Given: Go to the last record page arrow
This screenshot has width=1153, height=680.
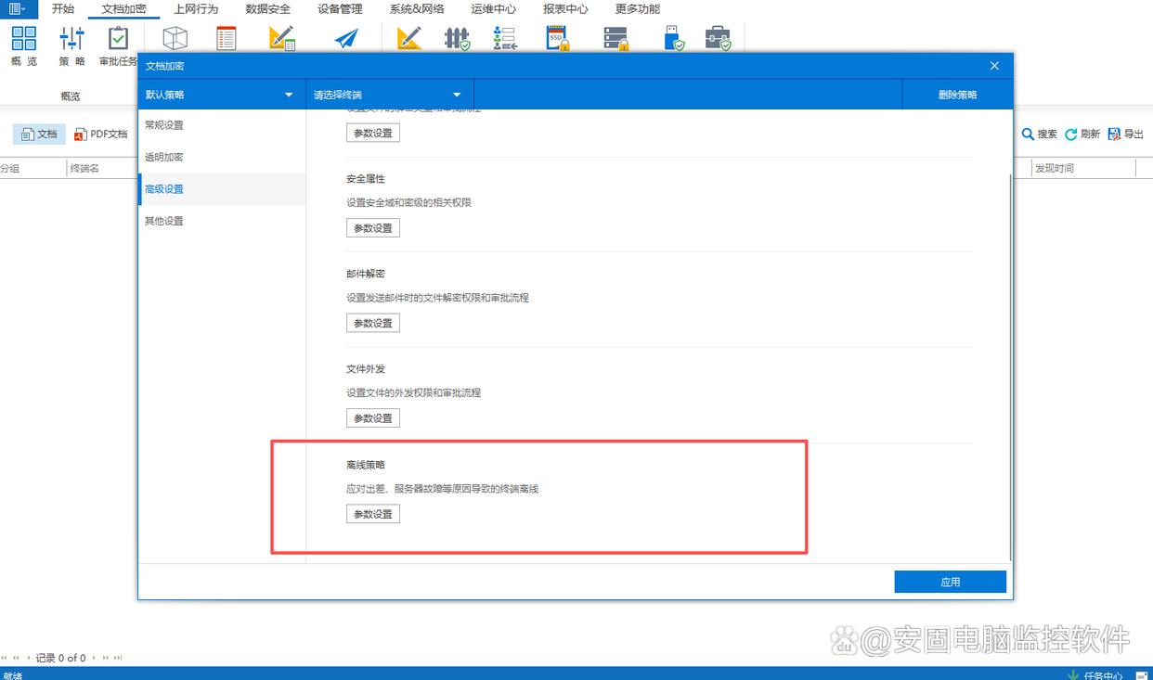Looking at the screenshot, I should click(x=118, y=658).
